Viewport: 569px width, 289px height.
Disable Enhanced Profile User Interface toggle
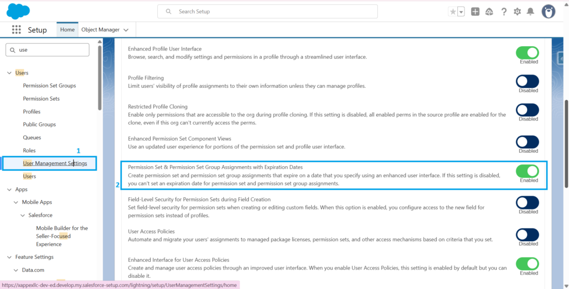[x=527, y=52]
